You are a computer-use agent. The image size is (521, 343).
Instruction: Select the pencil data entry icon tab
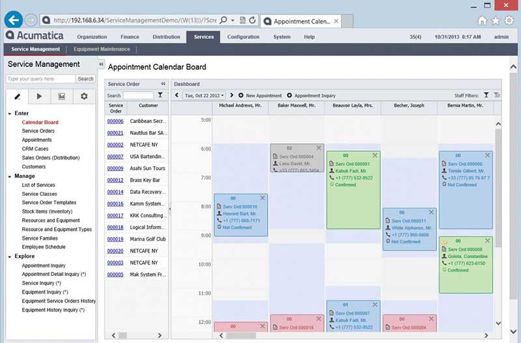pos(18,96)
